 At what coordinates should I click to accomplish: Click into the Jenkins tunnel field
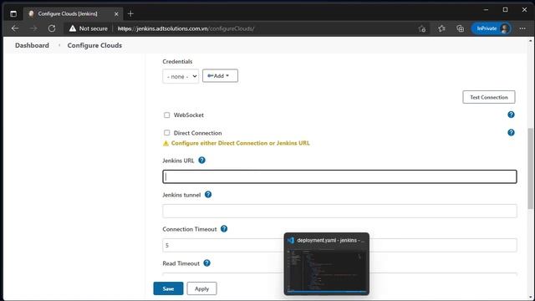point(339,211)
